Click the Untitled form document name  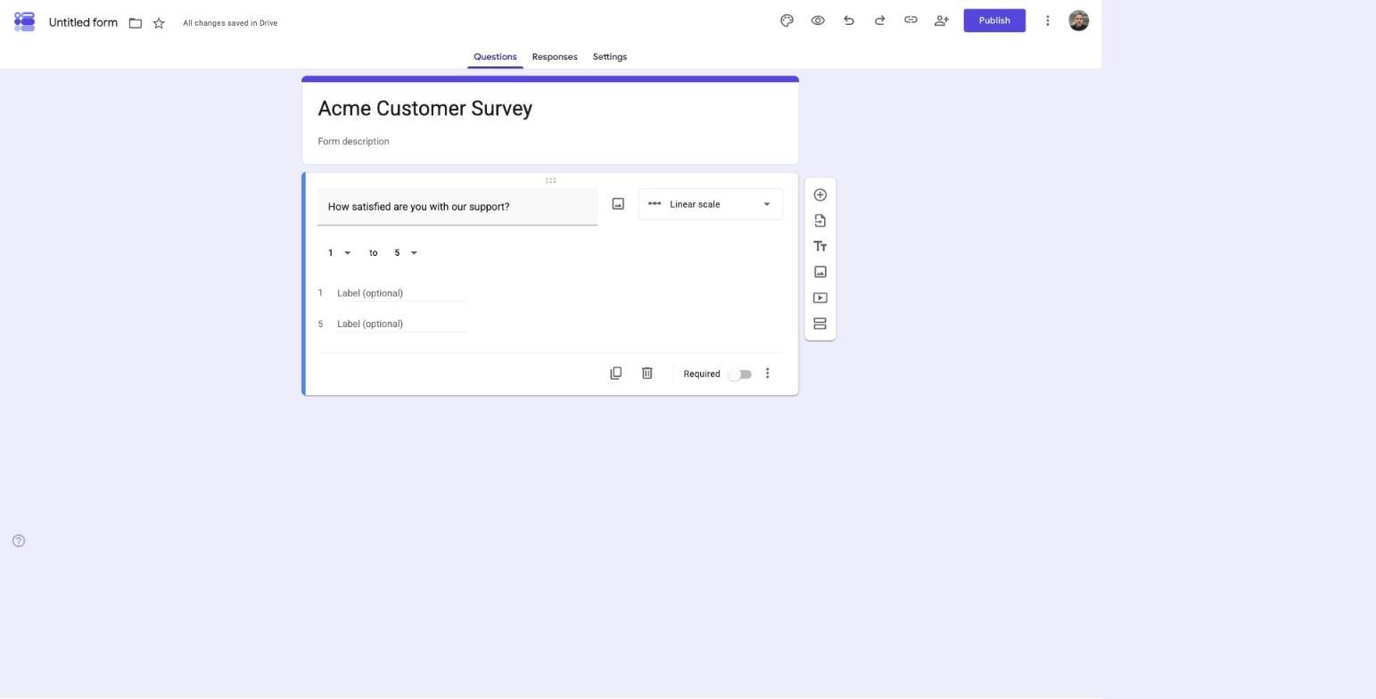pos(83,22)
